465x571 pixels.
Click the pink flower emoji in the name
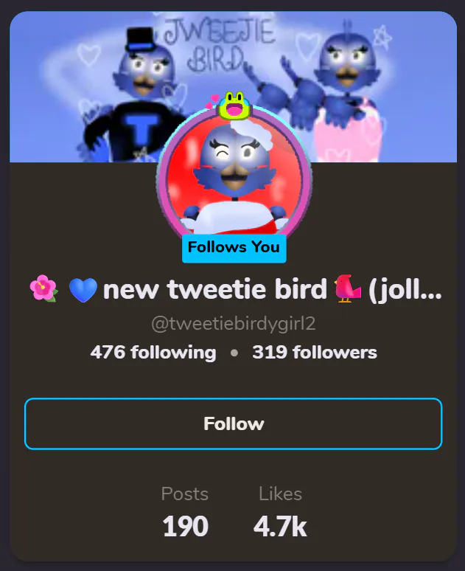coord(43,288)
